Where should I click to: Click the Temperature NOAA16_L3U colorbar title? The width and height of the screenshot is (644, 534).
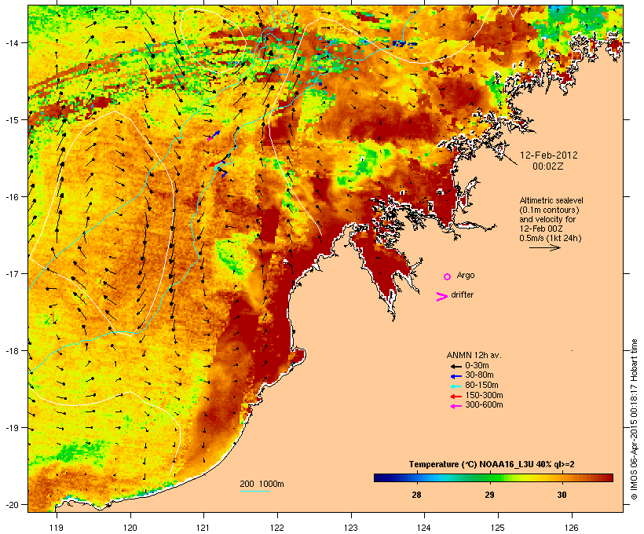pos(492,465)
